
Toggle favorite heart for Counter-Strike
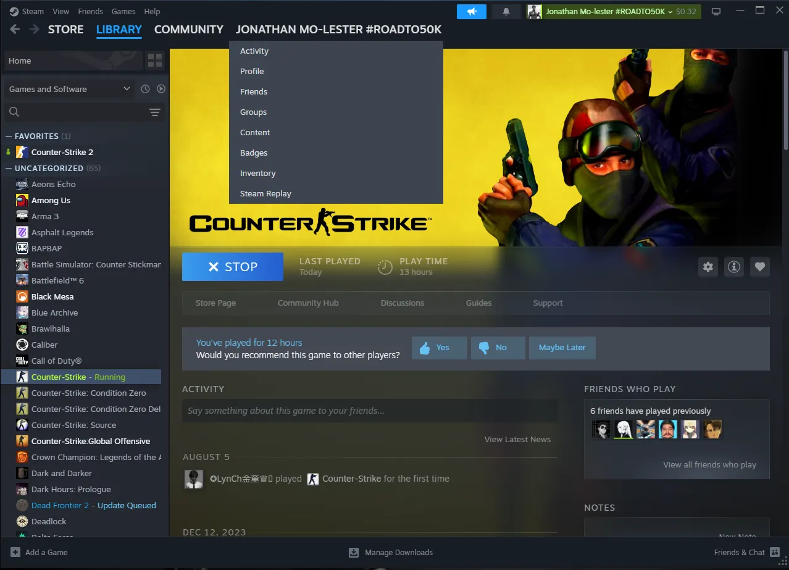(760, 267)
